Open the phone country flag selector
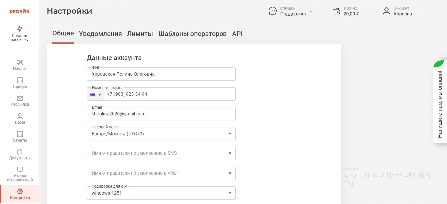Screen dimensions: 447x204 95,94
